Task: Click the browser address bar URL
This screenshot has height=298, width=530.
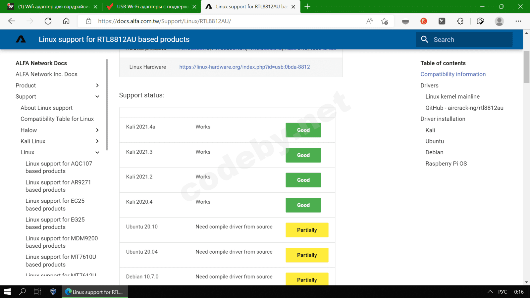Action: coord(164,21)
